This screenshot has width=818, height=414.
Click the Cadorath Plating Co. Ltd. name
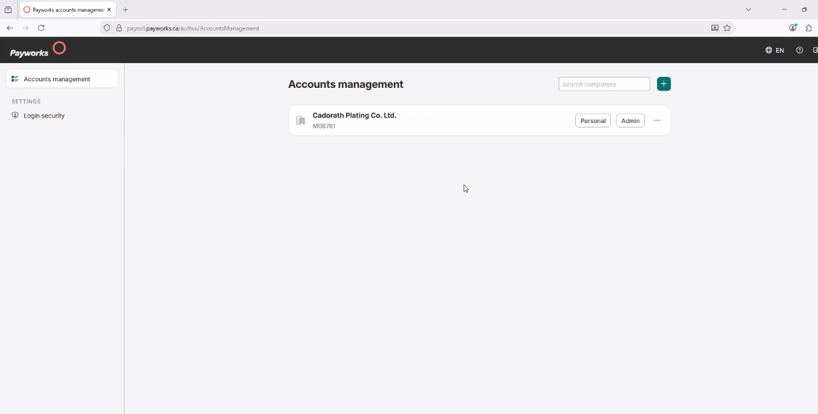tap(354, 115)
